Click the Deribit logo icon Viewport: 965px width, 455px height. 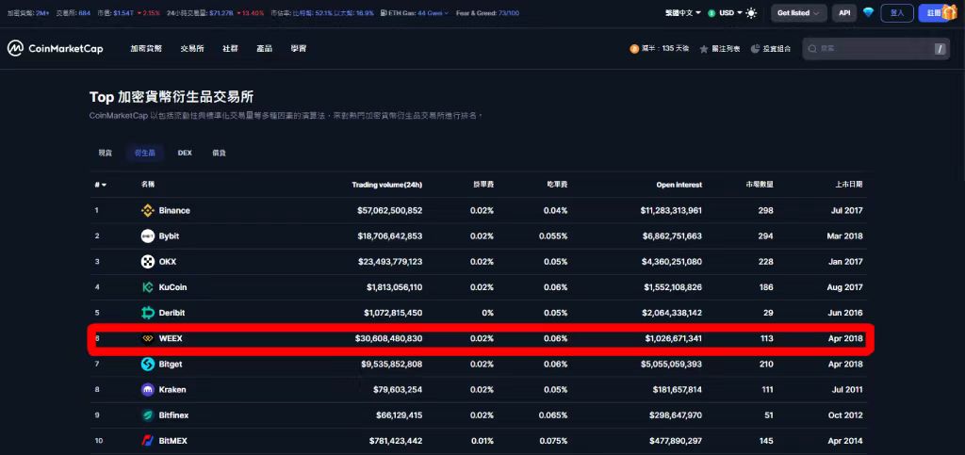[148, 313]
